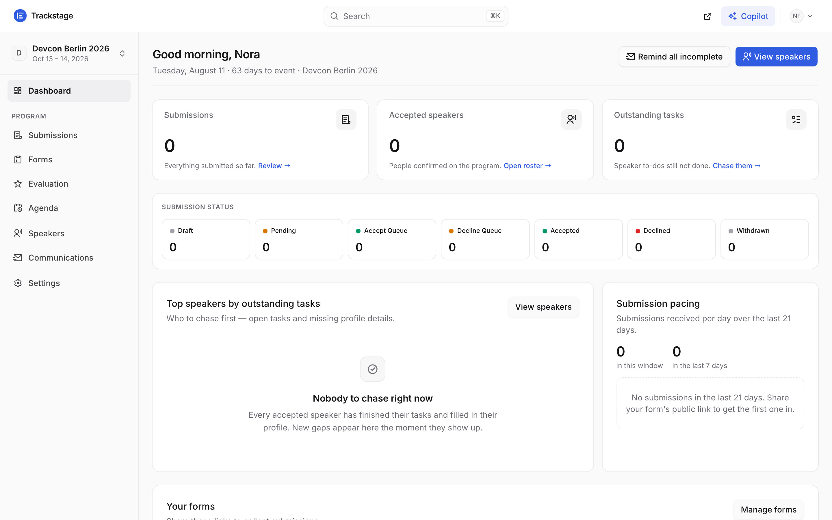
Task: Click the Trackstage logo icon
Action: coord(20,16)
